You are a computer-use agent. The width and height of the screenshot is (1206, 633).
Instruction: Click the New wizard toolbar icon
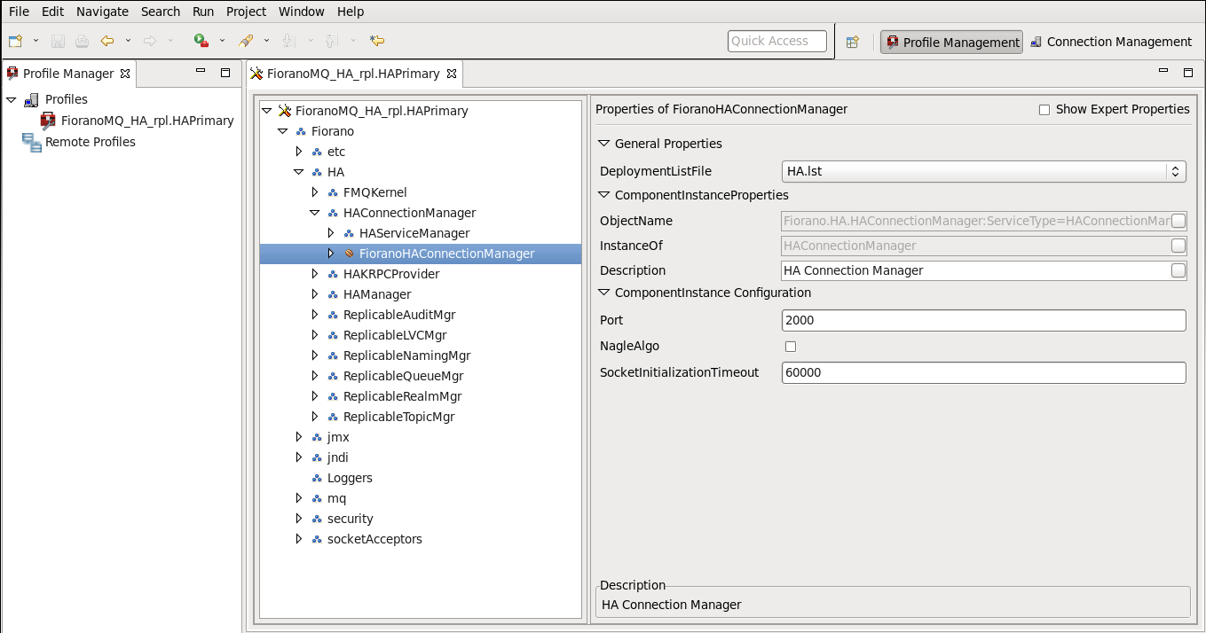[x=15, y=41]
